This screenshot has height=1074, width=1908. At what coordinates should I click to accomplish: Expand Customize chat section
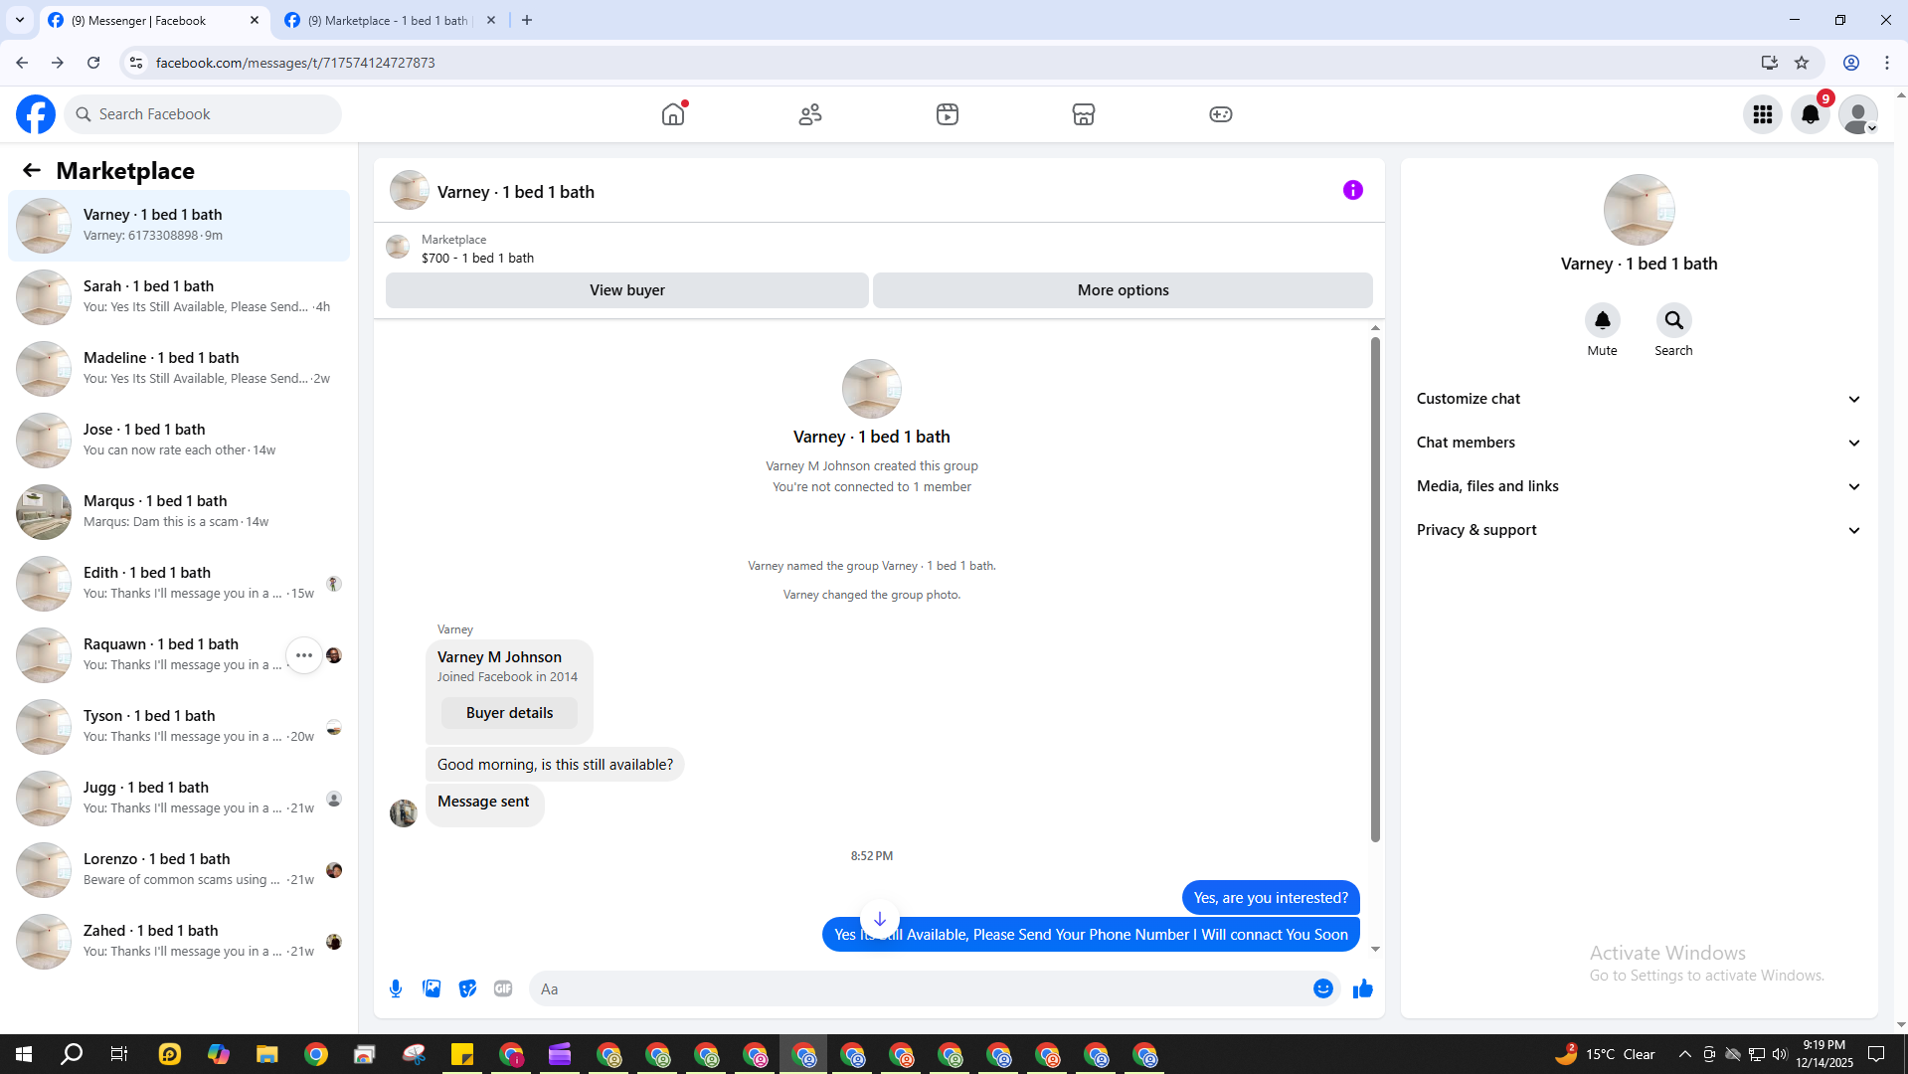click(x=1639, y=399)
